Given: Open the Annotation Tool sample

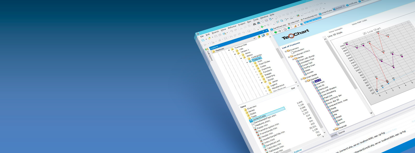Looking at the screenshot, I should 307,61.
